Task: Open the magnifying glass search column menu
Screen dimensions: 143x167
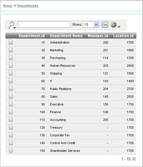Action: pyautogui.click(x=12, y=25)
